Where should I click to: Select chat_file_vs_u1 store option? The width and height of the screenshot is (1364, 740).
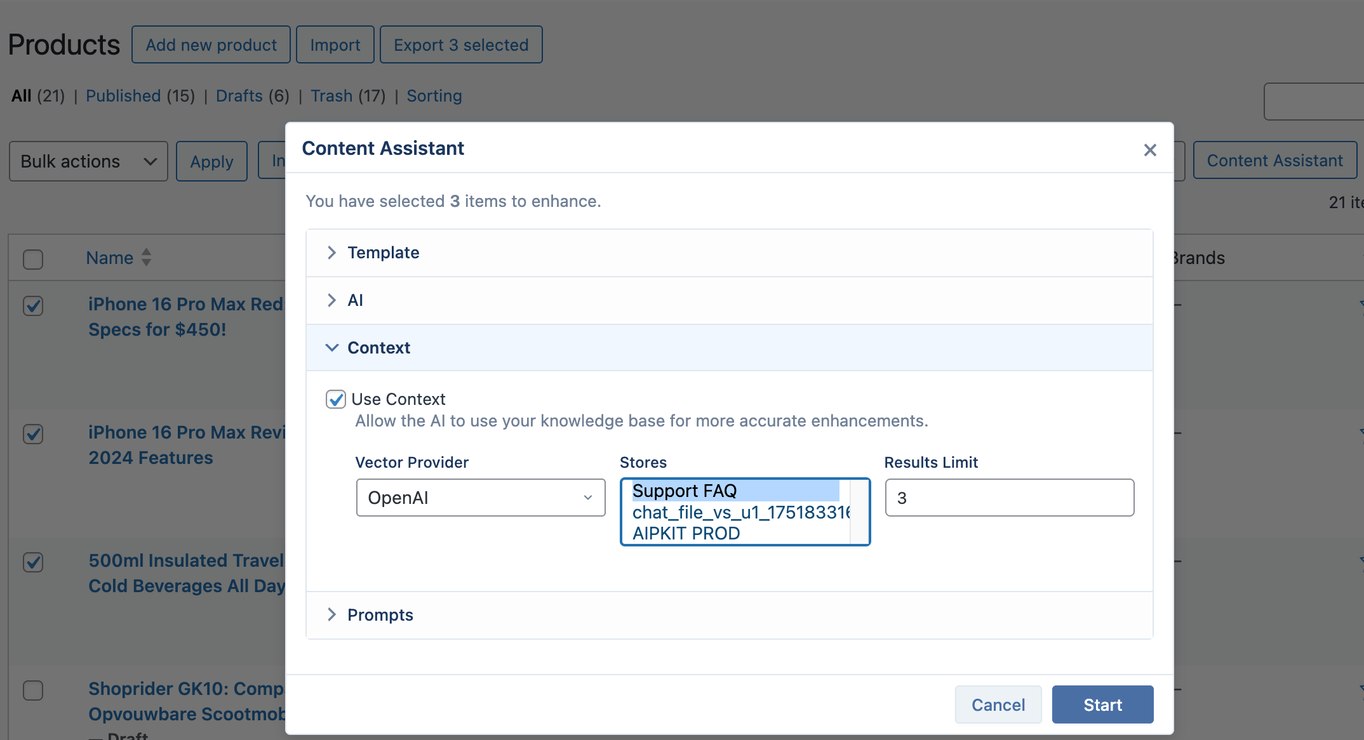[741, 512]
